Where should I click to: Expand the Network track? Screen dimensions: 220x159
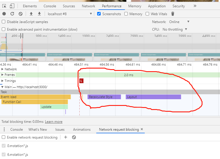click(x=2, y=69)
